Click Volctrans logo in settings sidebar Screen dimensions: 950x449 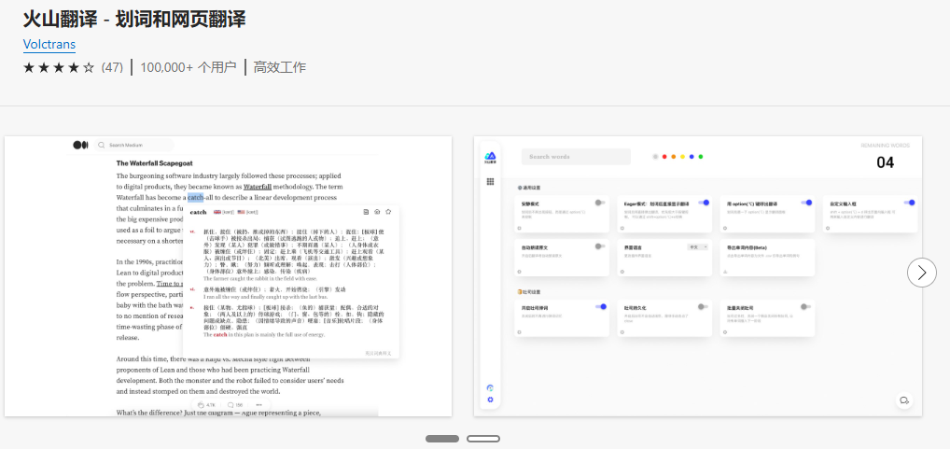coord(490,158)
